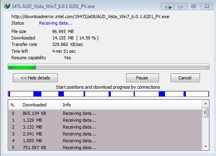Close the download progress window
The height and width of the screenshot is (156, 216).
[x=207, y=6]
